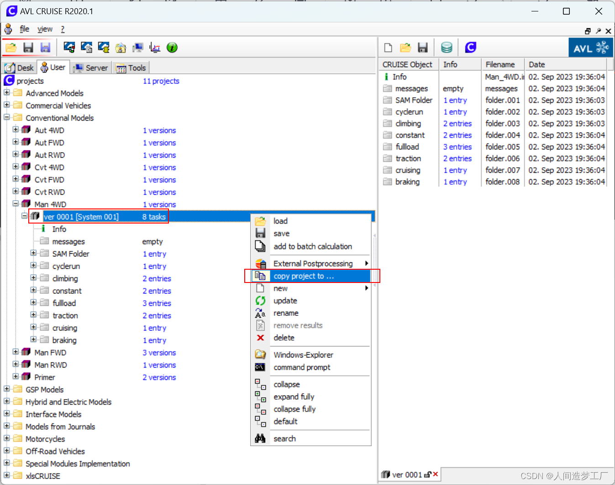Click the person icon left of file menu
This screenshot has height=485, width=615.
[8, 29]
